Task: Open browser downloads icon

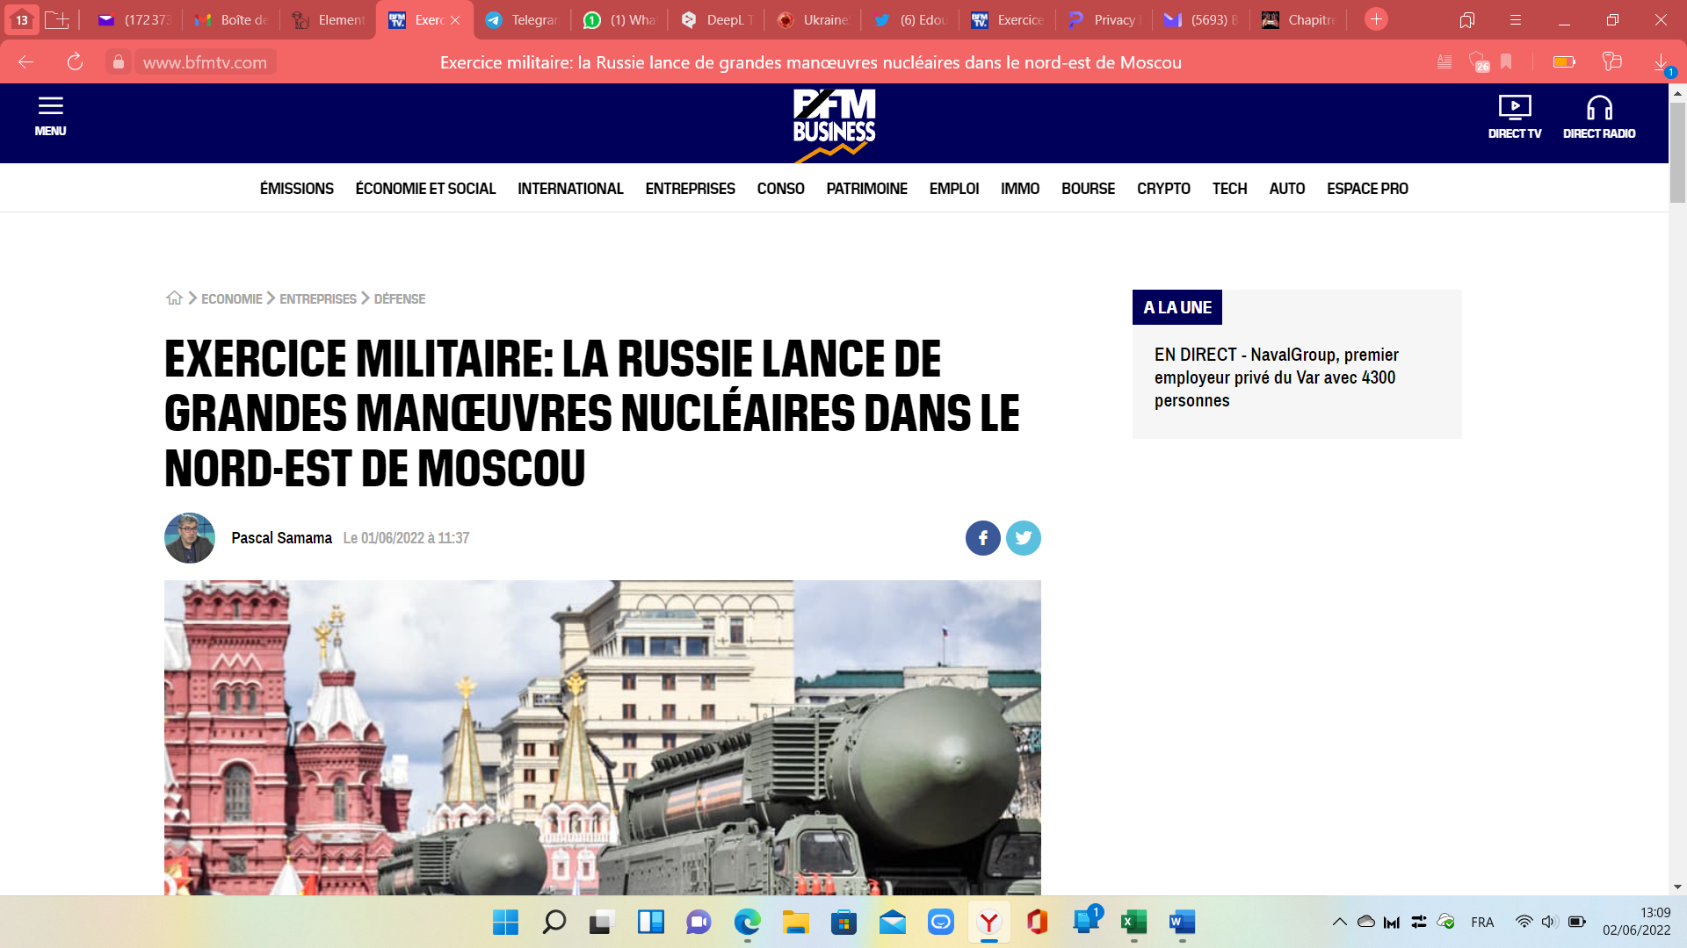Action: [x=1661, y=62]
